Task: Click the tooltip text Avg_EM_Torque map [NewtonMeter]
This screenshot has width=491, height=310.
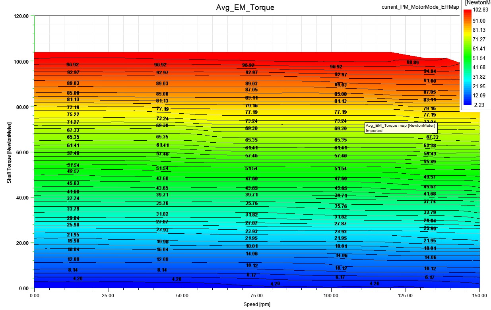Action: (400, 125)
